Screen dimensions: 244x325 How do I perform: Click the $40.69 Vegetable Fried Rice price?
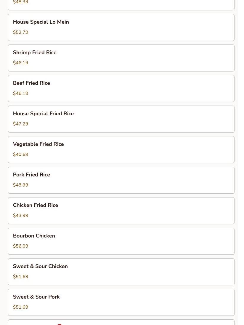tap(20, 154)
